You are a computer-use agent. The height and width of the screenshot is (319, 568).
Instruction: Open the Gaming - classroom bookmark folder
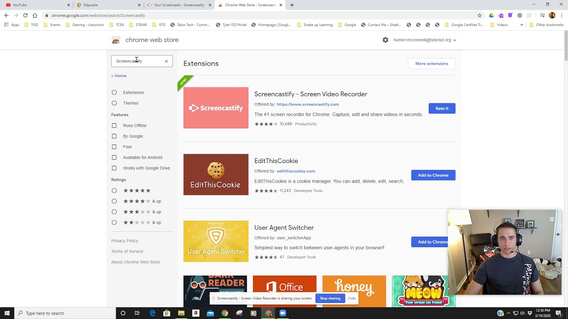pos(84,25)
